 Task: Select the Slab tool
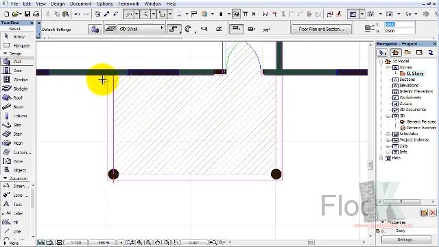[x=16, y=125]
